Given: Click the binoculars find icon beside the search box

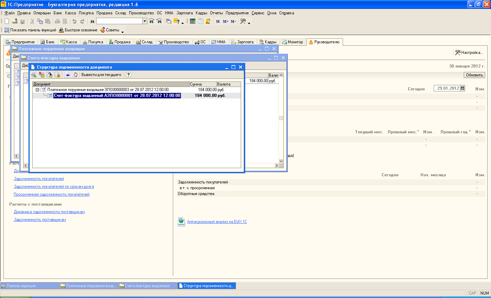Looking at the screenshot, I should (92, 21).
